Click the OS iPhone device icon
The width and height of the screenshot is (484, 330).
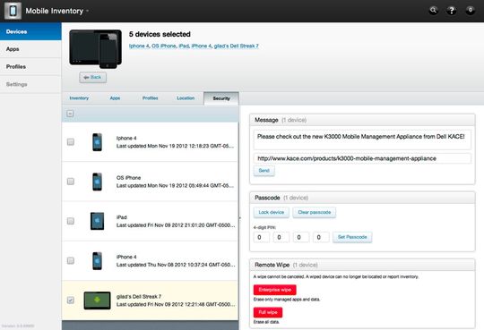tap(97, 182)
